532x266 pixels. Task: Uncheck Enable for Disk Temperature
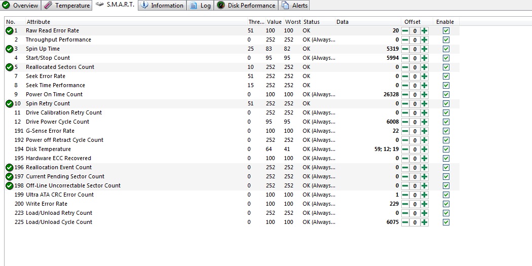point(446,149)
